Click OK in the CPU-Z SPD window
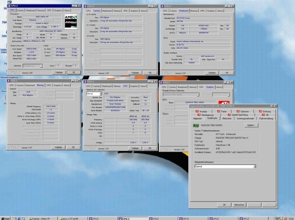The image size is (295, 220). 150,148
